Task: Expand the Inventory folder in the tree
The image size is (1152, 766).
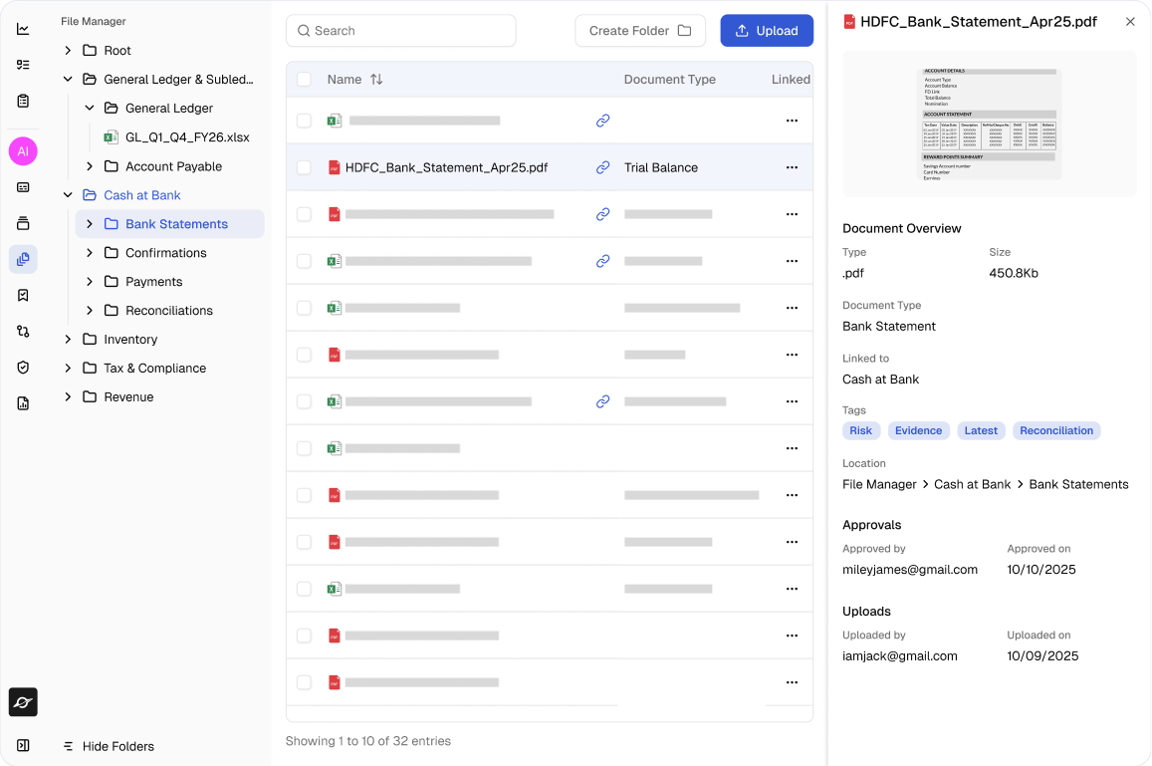Action: tap(68, 339)
